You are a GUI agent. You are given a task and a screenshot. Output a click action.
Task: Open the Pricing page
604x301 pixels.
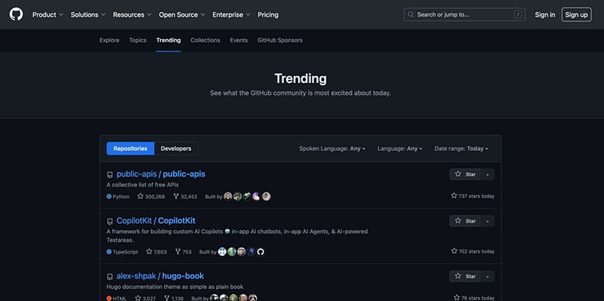(268, 14)
